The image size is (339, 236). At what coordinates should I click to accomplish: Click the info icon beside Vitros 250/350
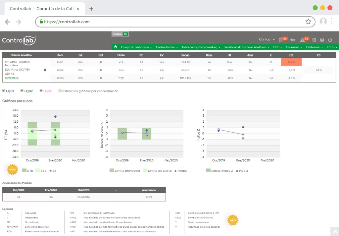click(x=45, y=70)
